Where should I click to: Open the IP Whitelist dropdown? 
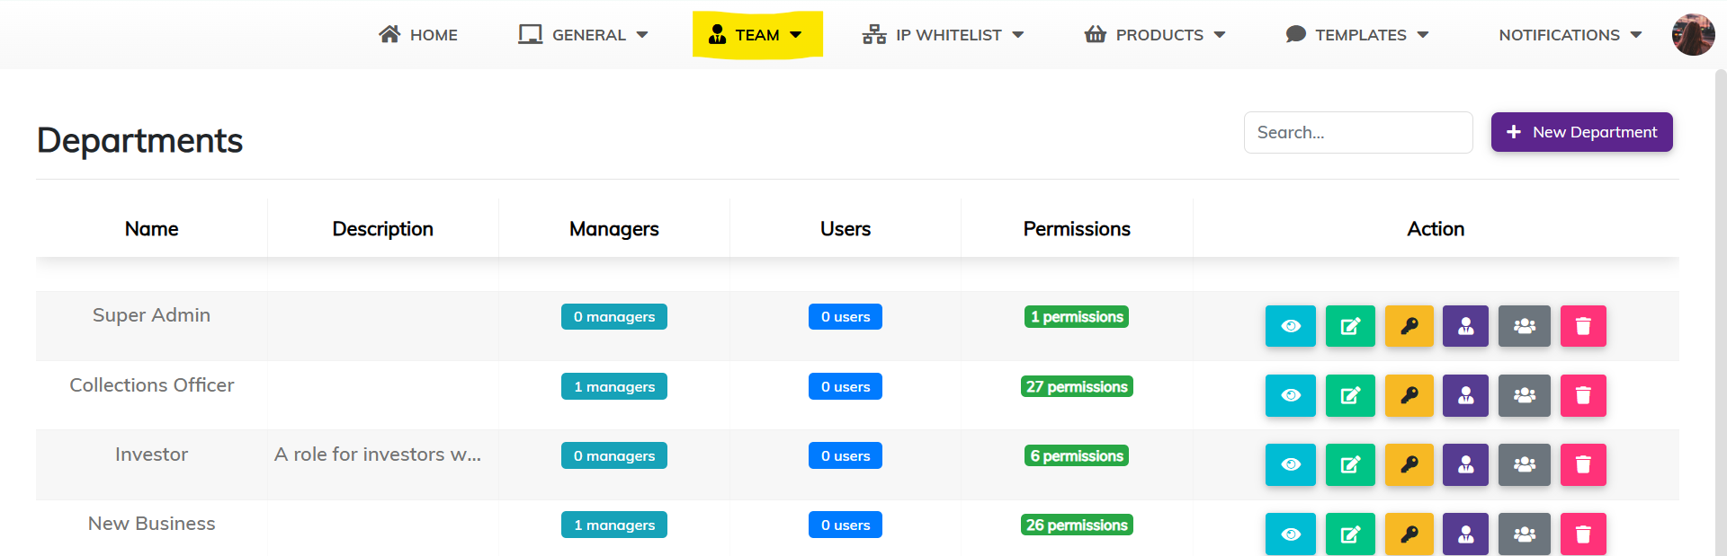click(943, 35)
